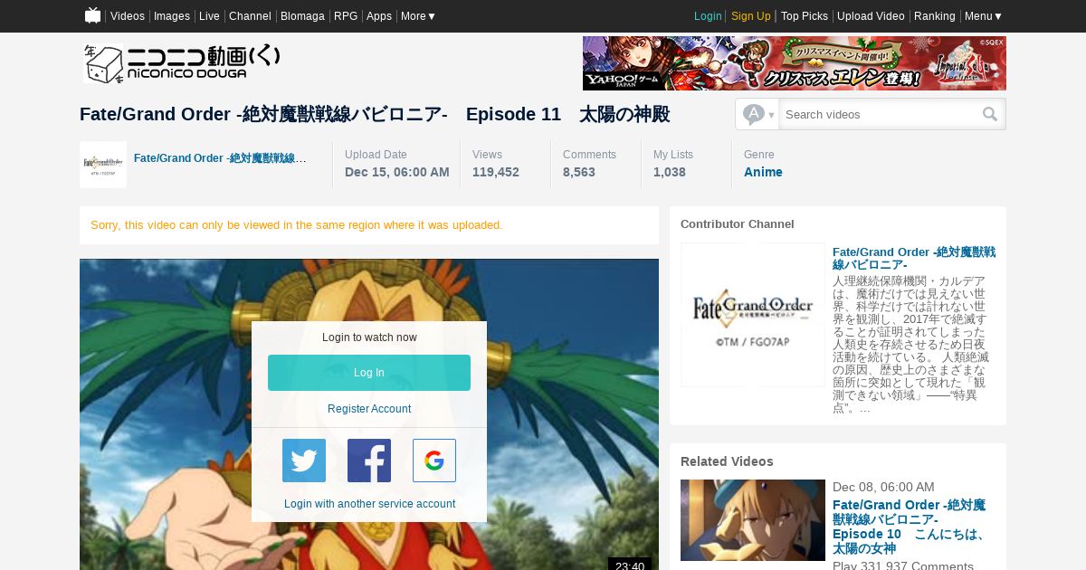This screenshot has height=570, width=1086.
Task: Click the Related Videos heading
Action: click(x=727, y=461)
